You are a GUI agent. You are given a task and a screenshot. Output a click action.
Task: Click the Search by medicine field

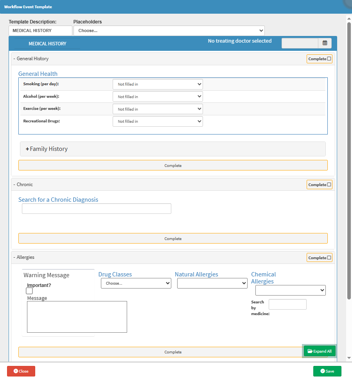pos(287,305)
